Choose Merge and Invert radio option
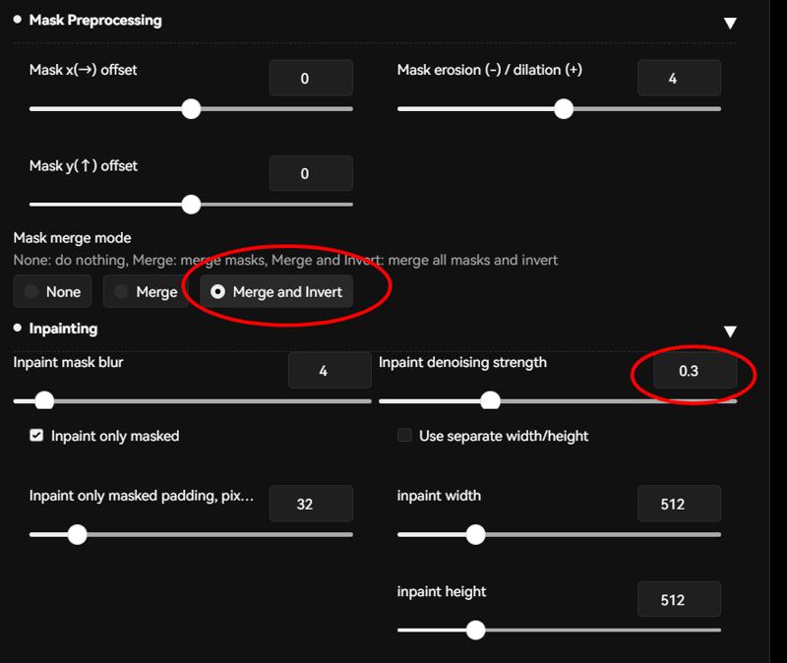The image size is (787, 663). pos(276,291)
